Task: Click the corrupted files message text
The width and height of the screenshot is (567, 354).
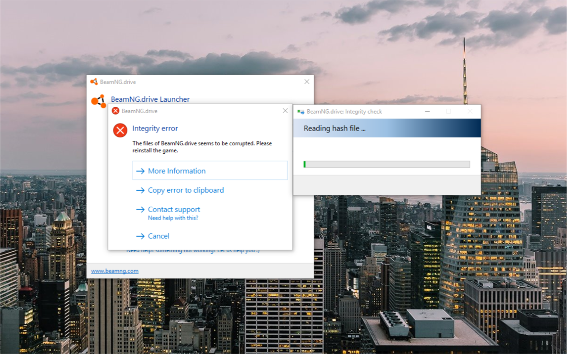Action: (x=202, y=147)
